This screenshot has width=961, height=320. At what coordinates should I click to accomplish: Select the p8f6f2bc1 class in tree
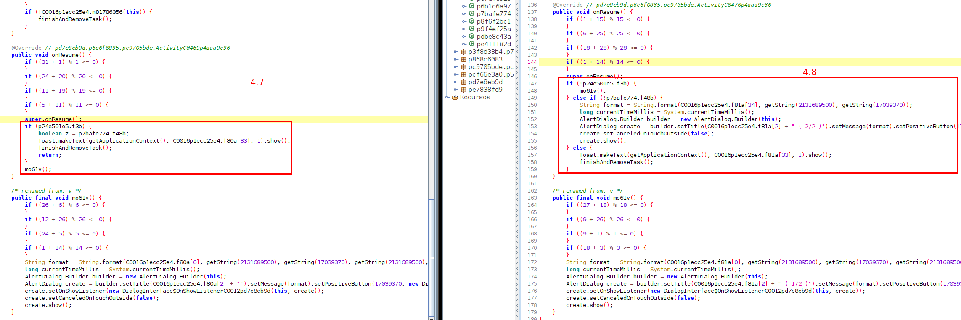coord(493,21)
